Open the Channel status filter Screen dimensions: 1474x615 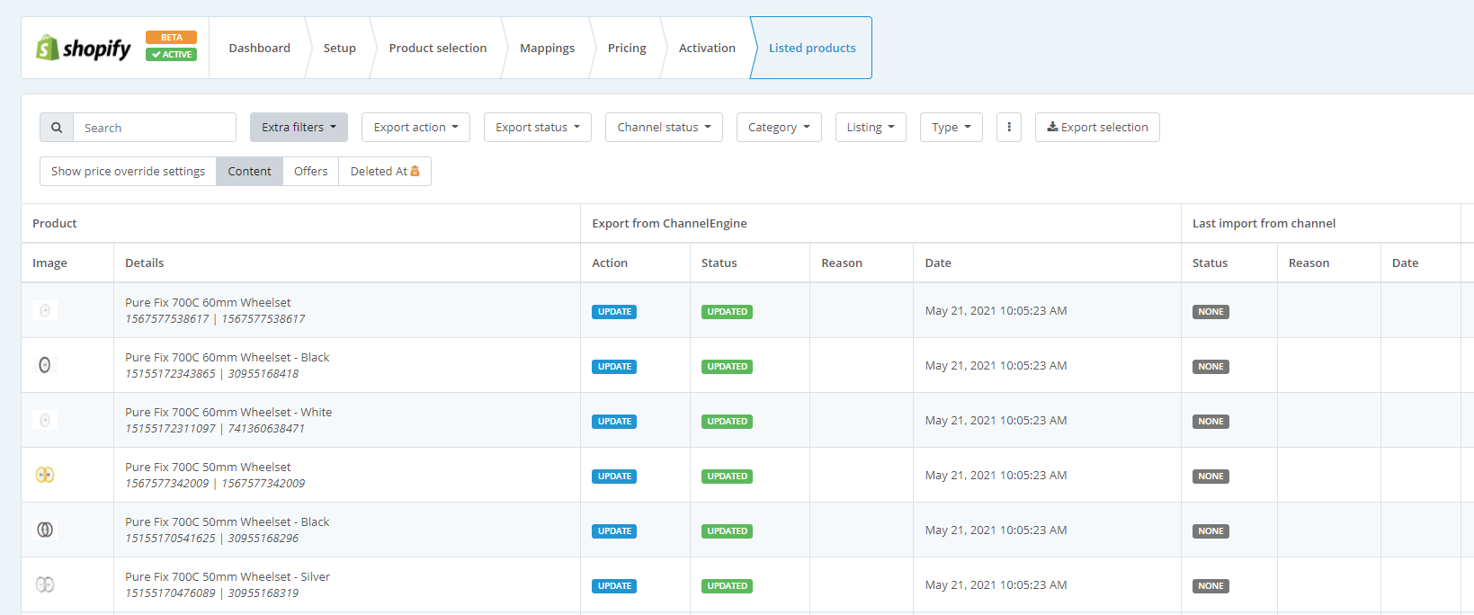tap(664, 127)
